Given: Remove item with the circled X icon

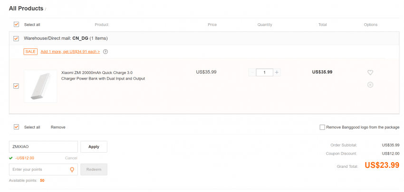Looking at the screenshot, I should [x=370, y=84].
